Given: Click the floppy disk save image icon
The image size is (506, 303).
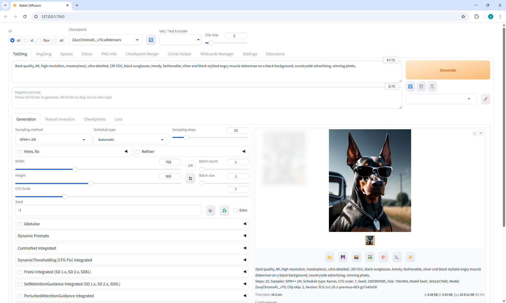Looking at the screenshot, I should click(x=343, y=257).
